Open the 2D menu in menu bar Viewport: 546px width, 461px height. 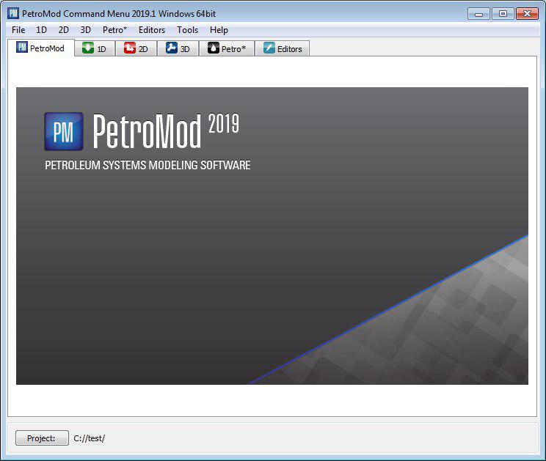63,30
